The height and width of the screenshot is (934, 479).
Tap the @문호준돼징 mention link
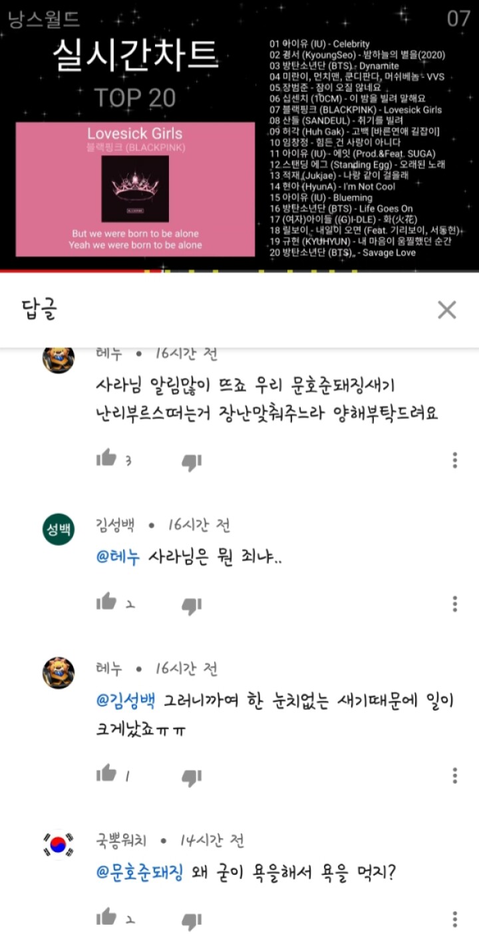tap(140, 872)
